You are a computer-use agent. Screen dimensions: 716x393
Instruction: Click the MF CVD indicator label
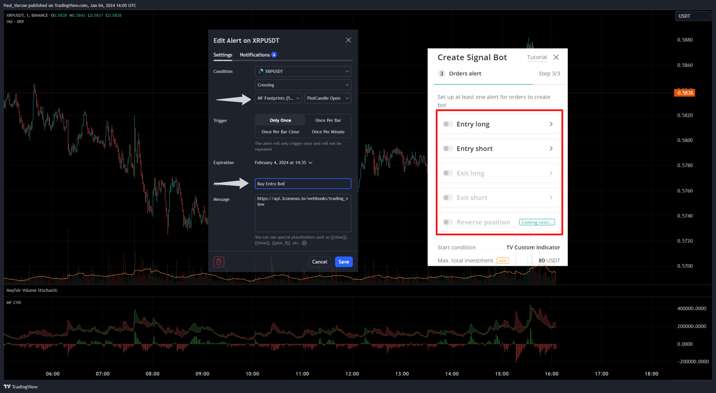(14, 303)
